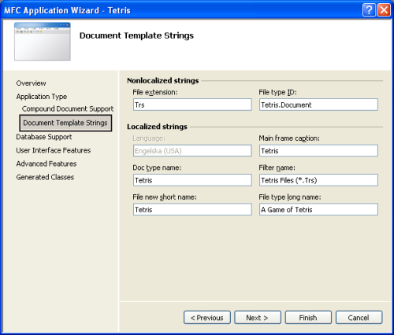The image size is (394, 335).
Task: Click the File new short name field
Action: [x=192, y=209]
